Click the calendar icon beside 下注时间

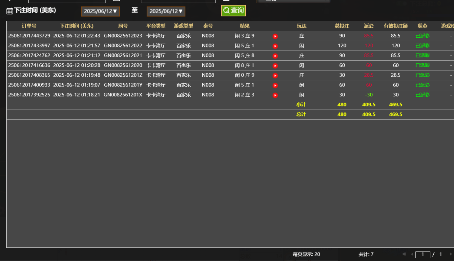point(10,11)
